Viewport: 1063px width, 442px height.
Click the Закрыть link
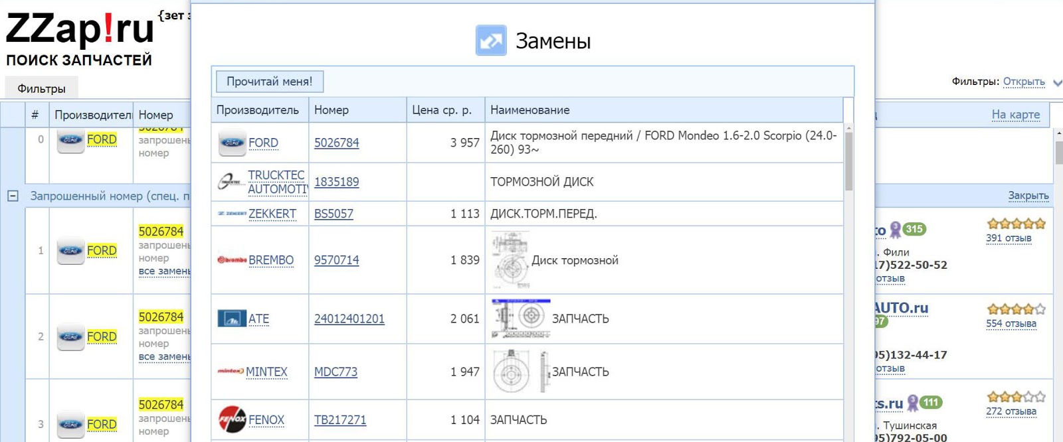[1028, 195]
